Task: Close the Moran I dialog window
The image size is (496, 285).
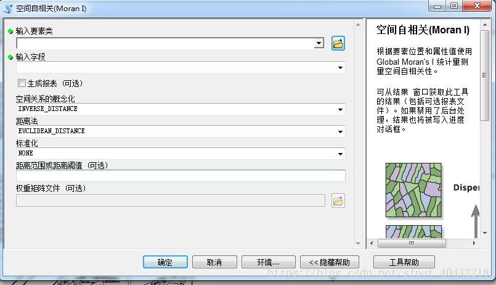Action: click(478, 6)
